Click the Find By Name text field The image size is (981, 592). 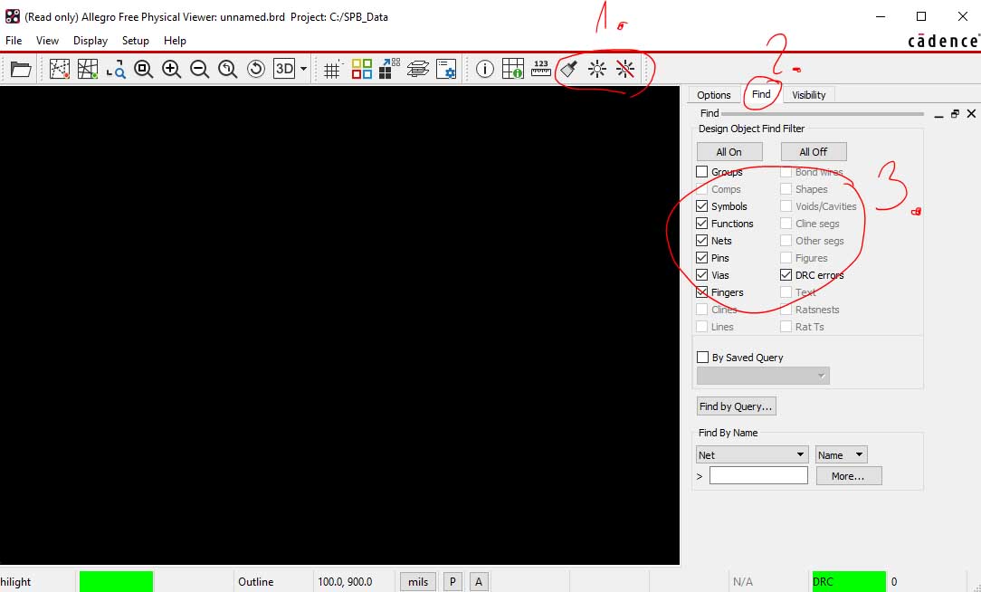coord(758,475)
